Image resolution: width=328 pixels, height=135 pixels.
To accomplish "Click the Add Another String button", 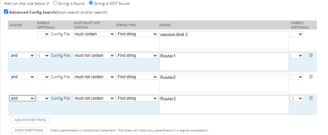I will pos(30,120).
